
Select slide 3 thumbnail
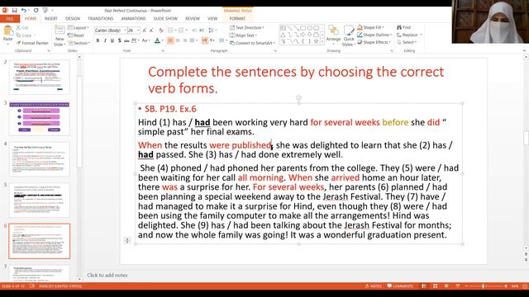[40, 119]
